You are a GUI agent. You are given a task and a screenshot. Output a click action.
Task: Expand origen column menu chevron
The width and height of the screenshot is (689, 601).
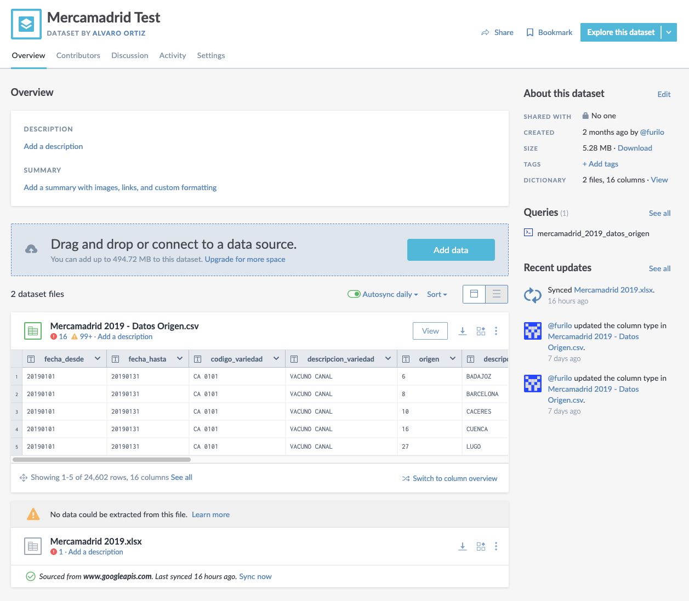[453, 358]
